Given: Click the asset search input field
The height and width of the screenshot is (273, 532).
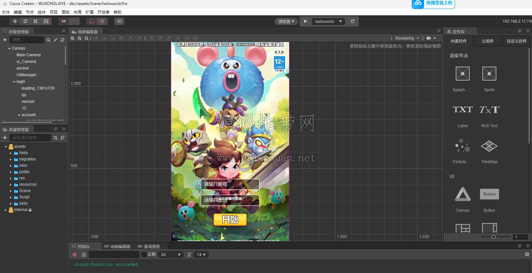Looking at the screenshot, I should point(30,138).
